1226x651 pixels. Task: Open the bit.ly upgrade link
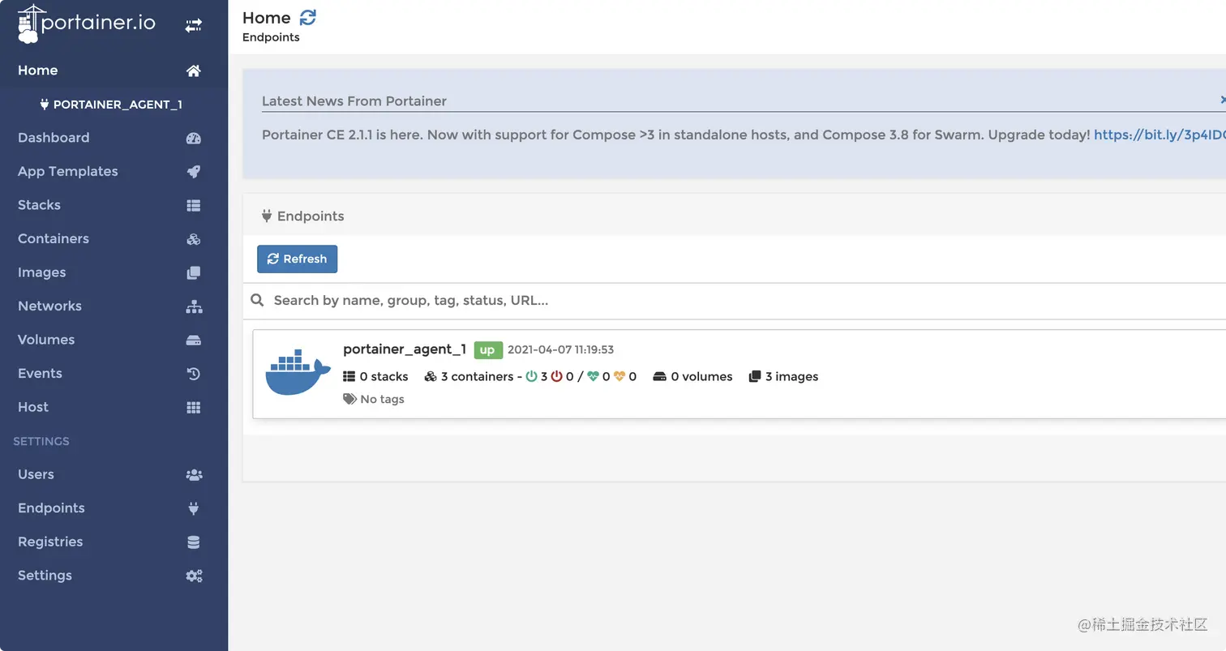(1160, 135)
